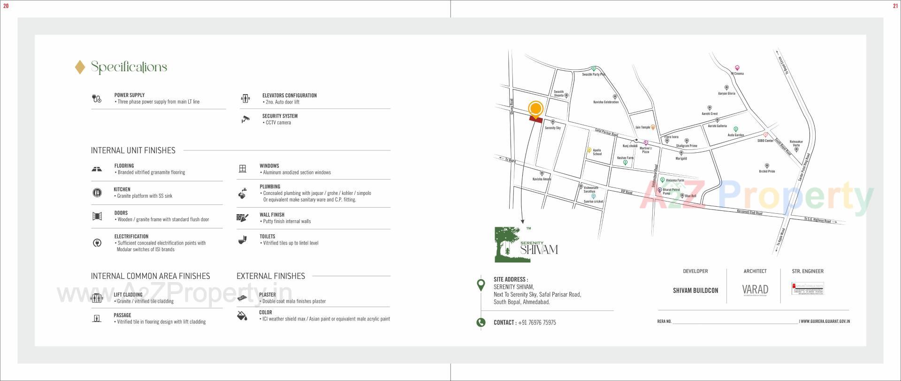The width and height of the screenshot is (901, 381).
Task: Click the SITE ADDRESS label
Action: [x=511, y=279]
